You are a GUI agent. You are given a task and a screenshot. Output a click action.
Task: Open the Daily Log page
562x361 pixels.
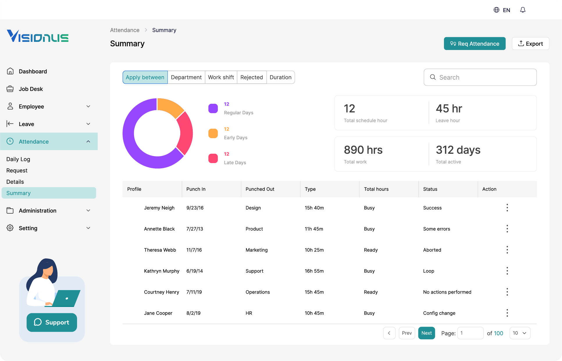18,159
